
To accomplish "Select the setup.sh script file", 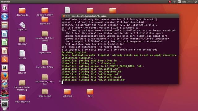I will (22, 69).
